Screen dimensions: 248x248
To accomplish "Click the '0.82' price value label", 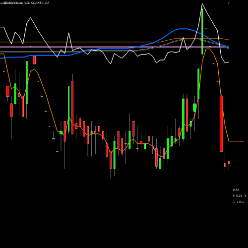I will (236, 190).
